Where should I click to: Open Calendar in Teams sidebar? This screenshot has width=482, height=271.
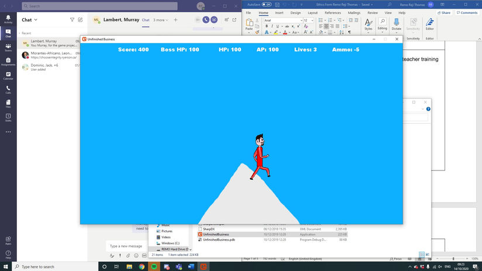point(8,75)
